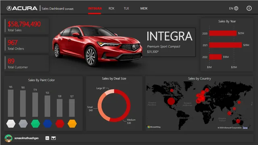Viewport: 258px width, 145px height.
Task: Click the $10M value label
Action: [226, 57]
